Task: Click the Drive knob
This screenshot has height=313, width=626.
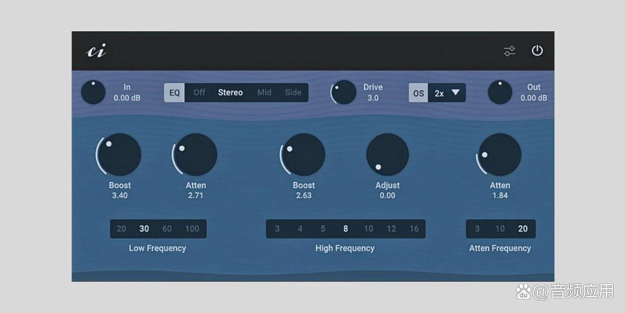Action: (344, 93)
